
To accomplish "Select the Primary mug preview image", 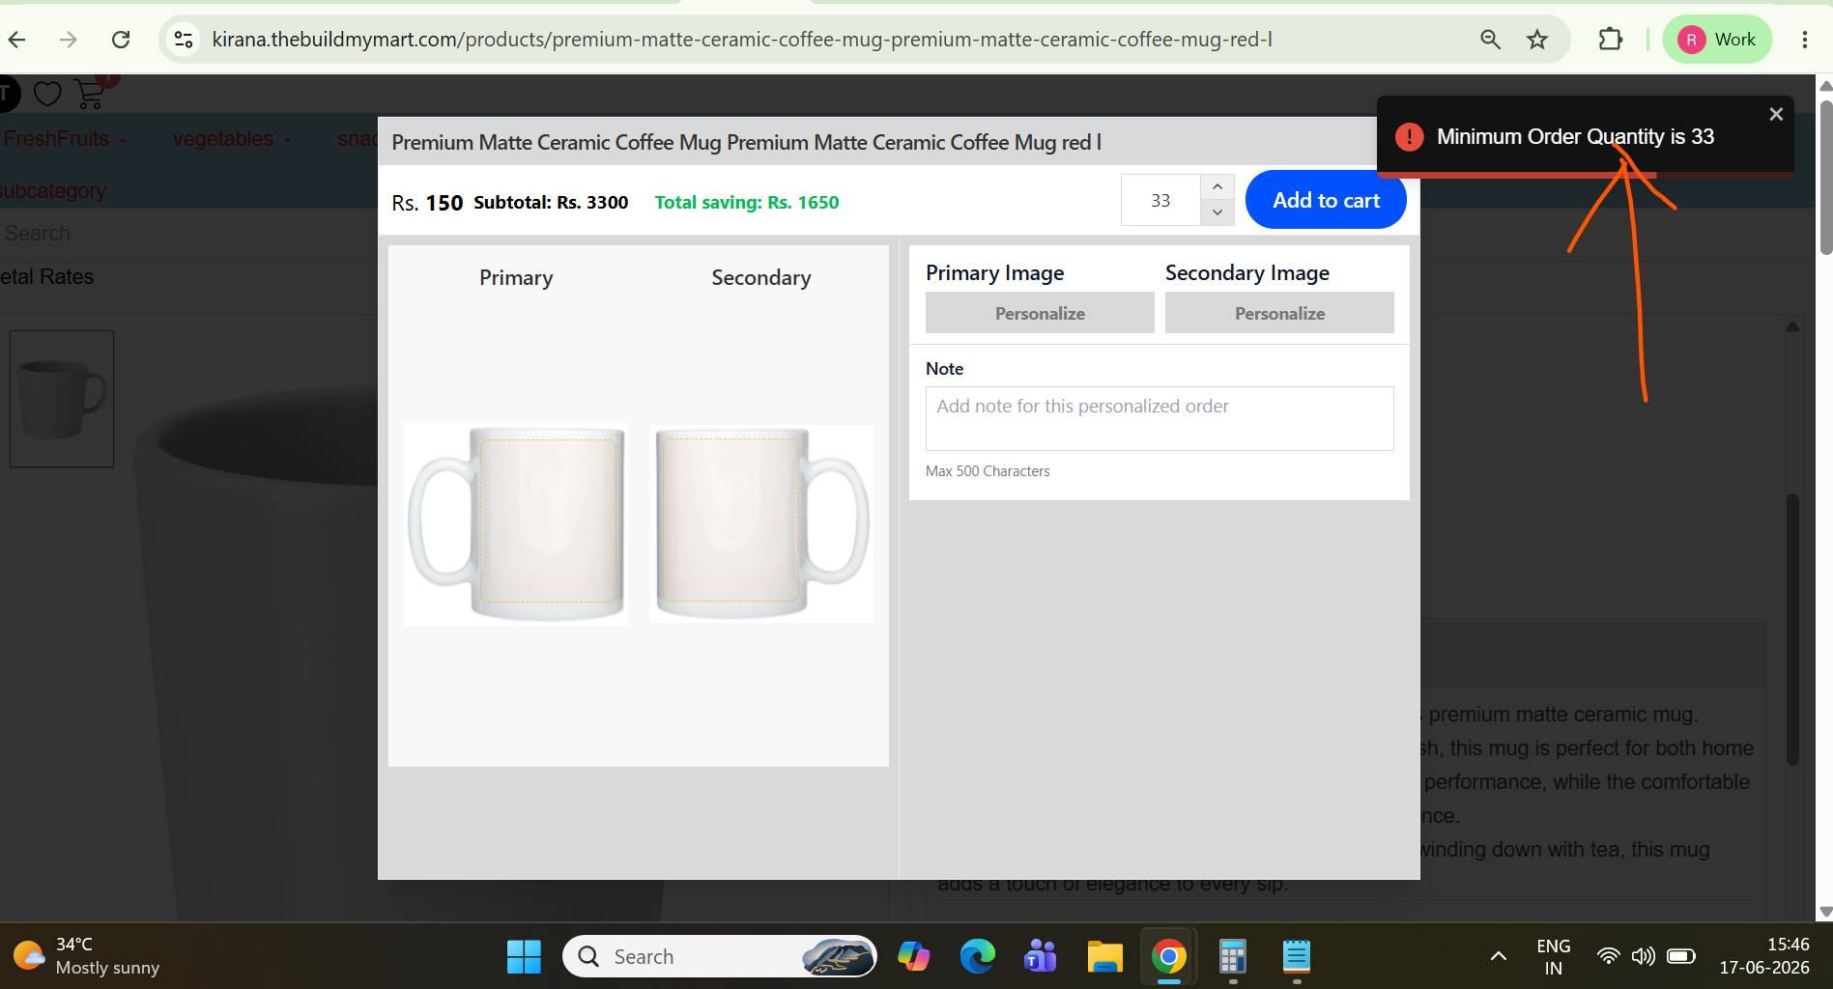I will point(516,524).
